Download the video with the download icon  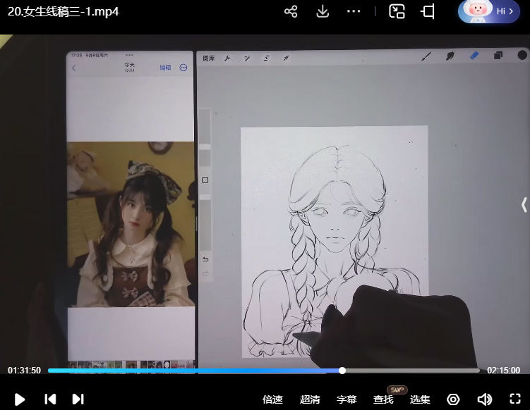(323, 11)
